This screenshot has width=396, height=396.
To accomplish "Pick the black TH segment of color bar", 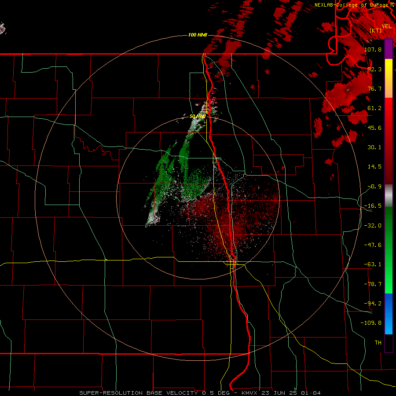I will click(389, 343).
